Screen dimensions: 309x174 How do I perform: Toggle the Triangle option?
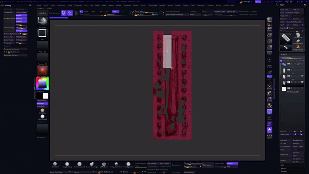(x=22, y=31)
